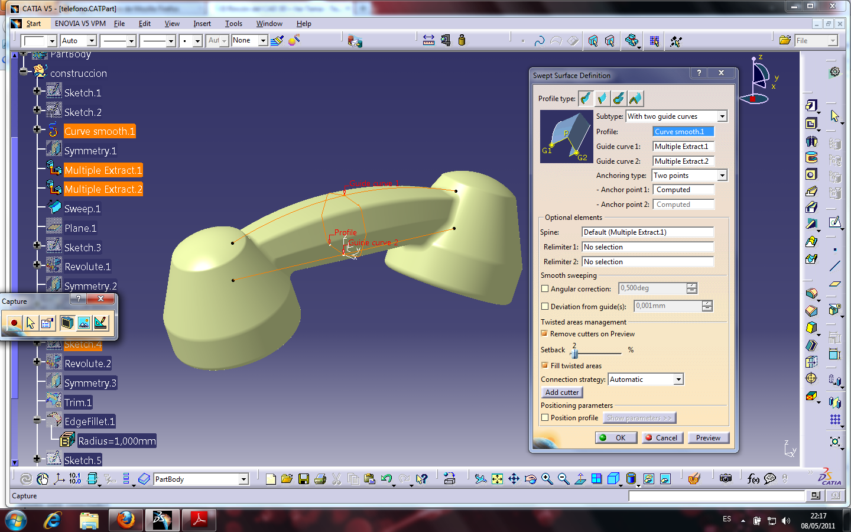Save the part with the floppy icon
Image resolution: width=851 pixels, height=532 pixels.
[x=304, y=479]
